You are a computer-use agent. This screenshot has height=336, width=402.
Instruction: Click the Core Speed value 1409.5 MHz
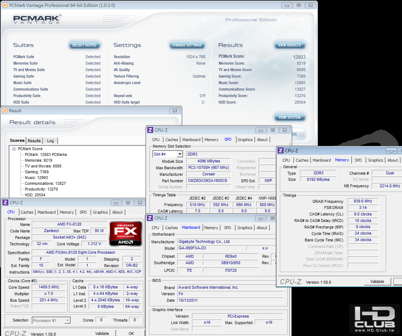click(x=49, y=287)
